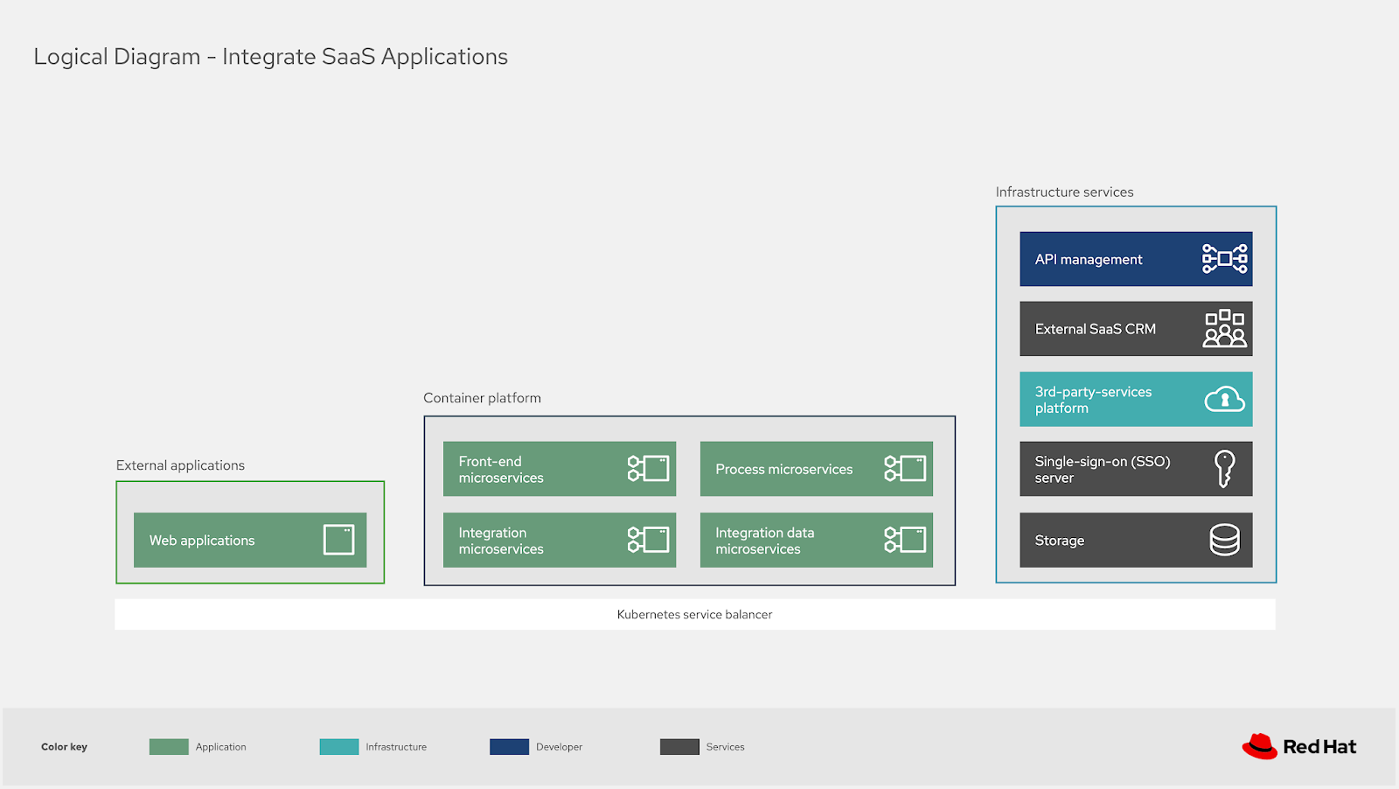
Task: Select the External SaaS CRM people icon
Action: [1223, 328]
